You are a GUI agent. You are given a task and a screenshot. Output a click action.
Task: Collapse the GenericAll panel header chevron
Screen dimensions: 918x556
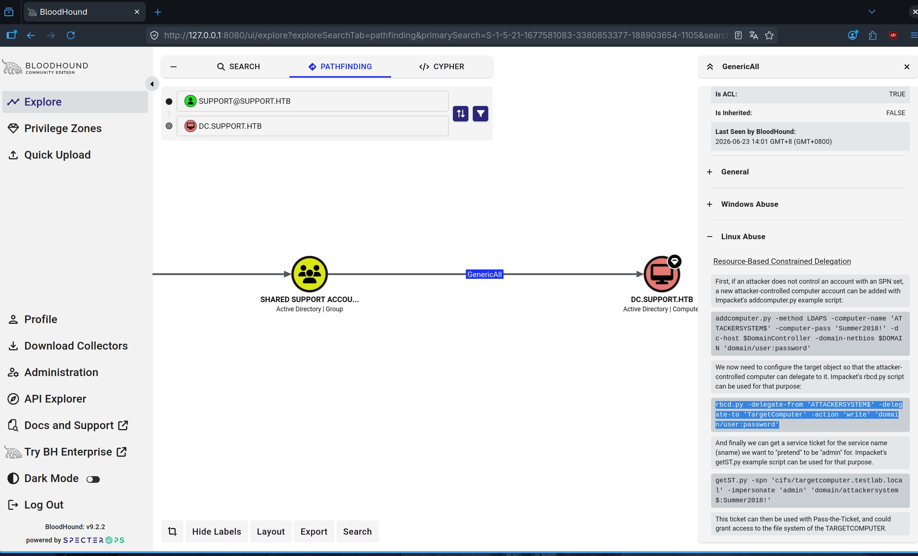click(x=710, y=67)
